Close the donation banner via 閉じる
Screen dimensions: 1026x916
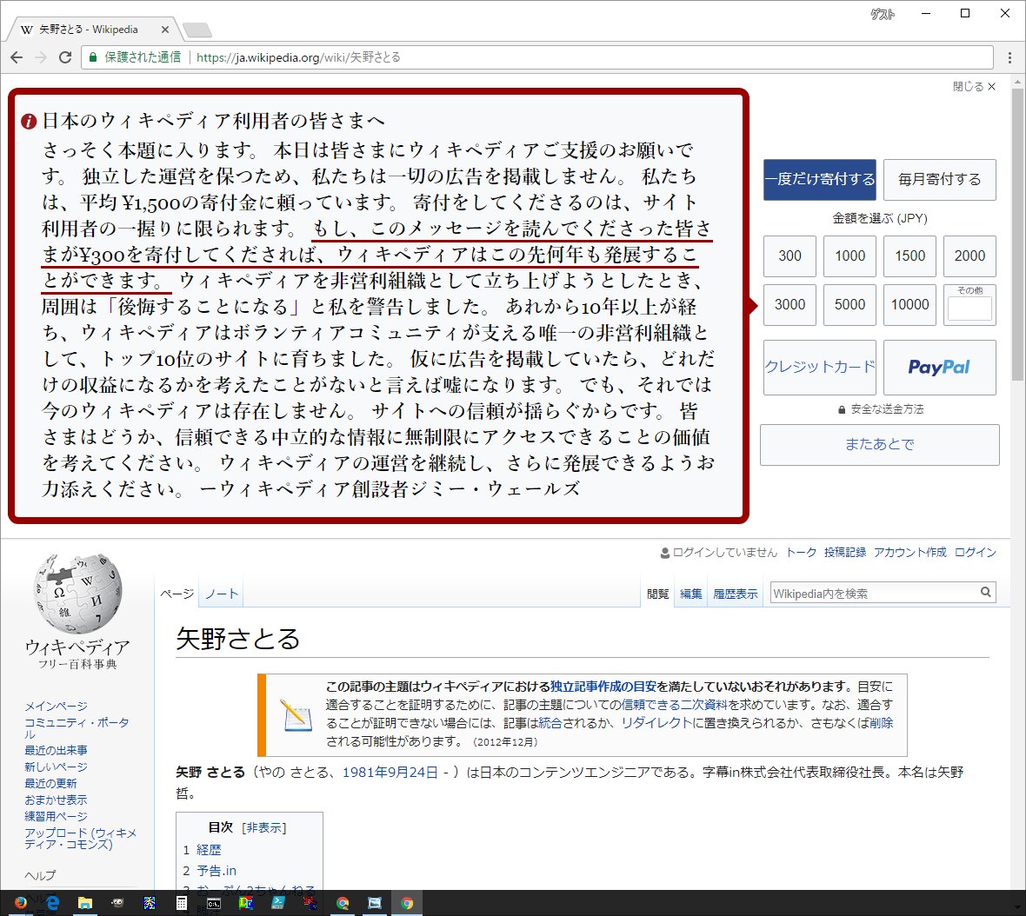pos(974,86)
